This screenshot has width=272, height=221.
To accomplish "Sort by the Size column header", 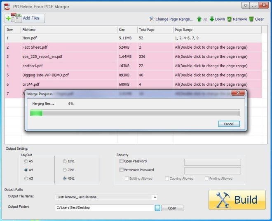I will (127, 30).
